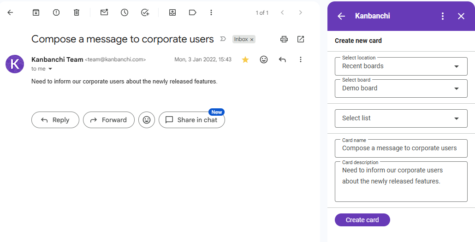This screenshot has height=242, width=475.
Task: Open the toolbar's More options menu
Action: (211, 12)
